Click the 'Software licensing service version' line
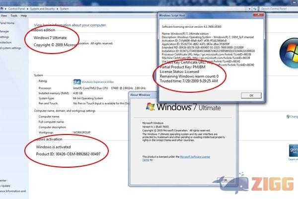The image size is (298, 199). (191, 27)
